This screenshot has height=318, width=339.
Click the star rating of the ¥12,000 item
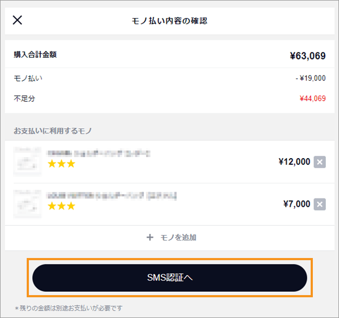click(x=62, y=164)
